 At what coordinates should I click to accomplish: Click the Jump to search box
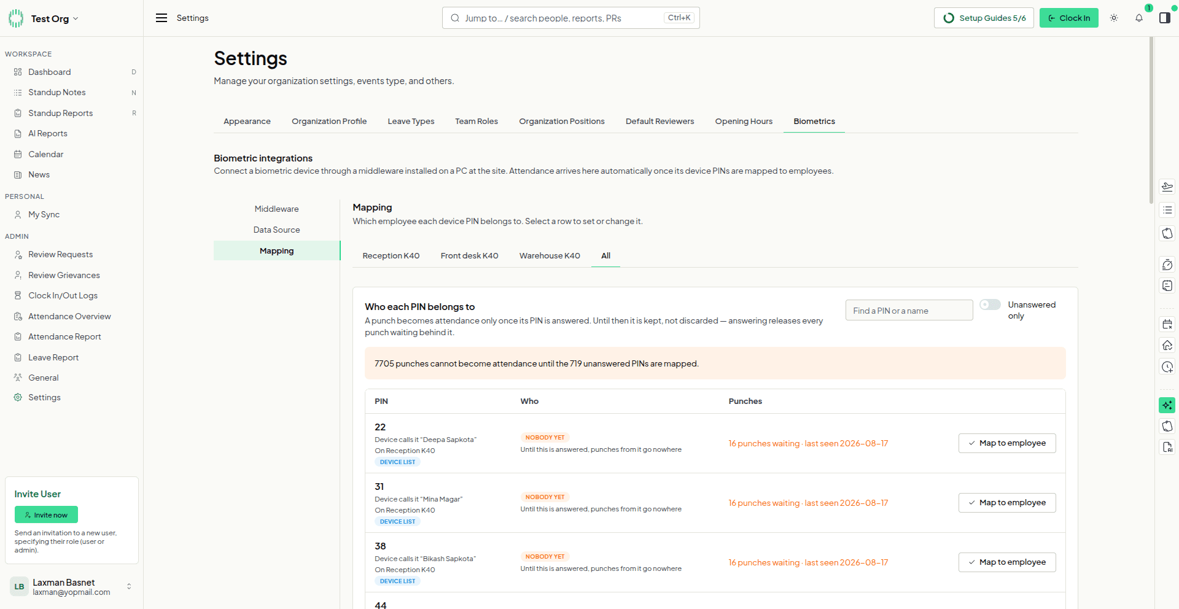(x=571, y=18)
